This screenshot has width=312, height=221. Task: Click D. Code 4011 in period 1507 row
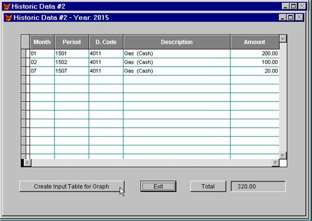pos(106,71)
